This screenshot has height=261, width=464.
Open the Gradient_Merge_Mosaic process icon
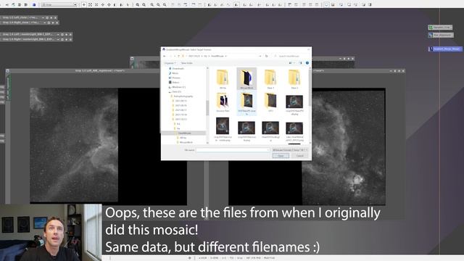(x=446, y=49)
